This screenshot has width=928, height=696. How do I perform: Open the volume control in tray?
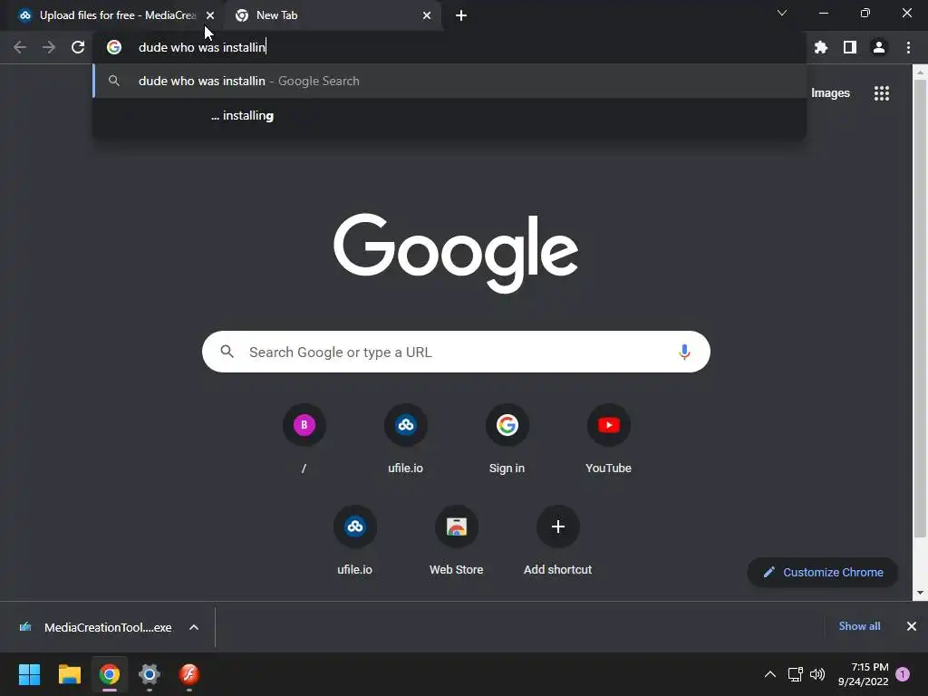point(817,674)
